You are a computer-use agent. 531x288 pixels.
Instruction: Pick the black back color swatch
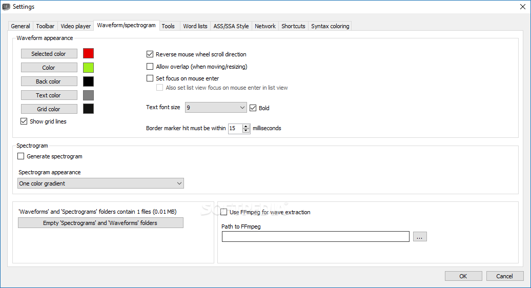coord(88,81)
